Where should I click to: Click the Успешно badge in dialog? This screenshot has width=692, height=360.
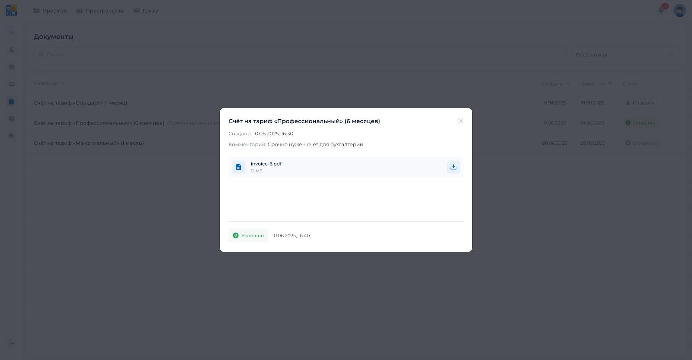248,236
